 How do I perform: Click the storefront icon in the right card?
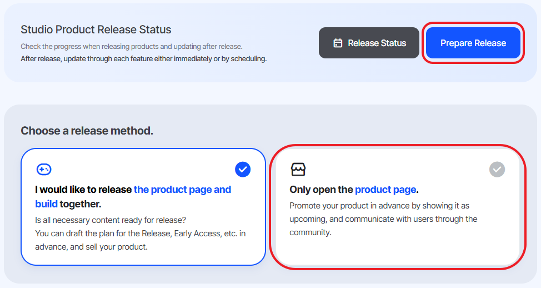(298, 169)
